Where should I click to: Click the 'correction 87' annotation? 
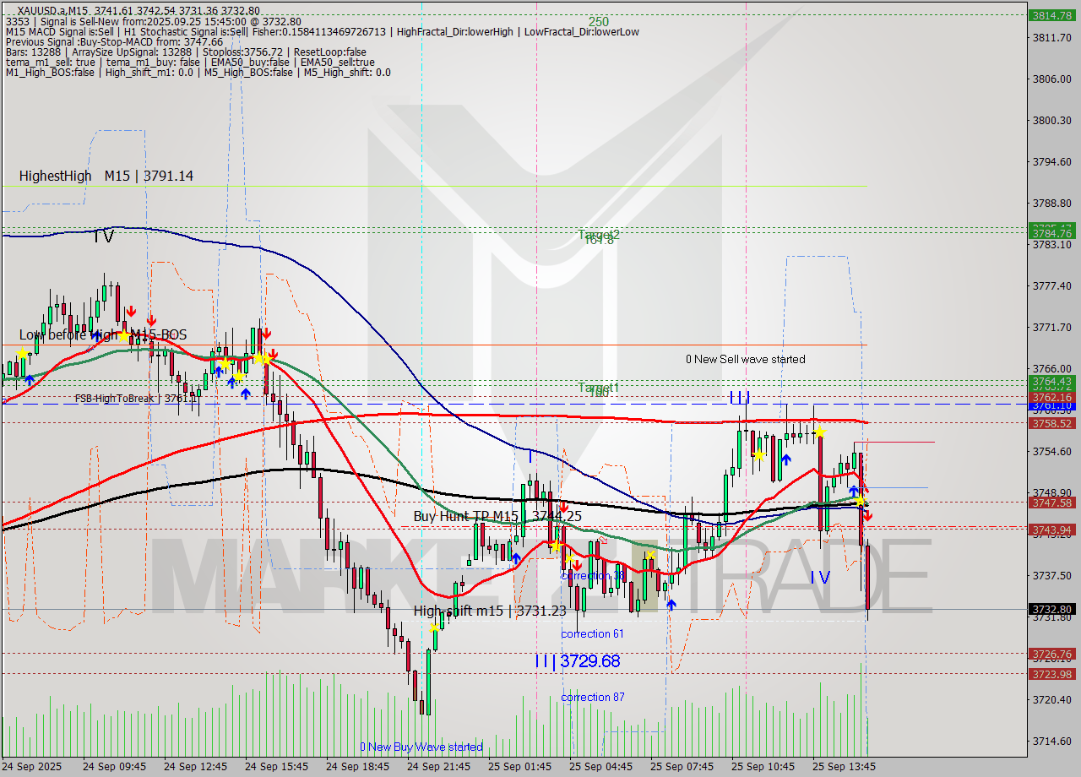pyautogui.click(x=594, y=697)
